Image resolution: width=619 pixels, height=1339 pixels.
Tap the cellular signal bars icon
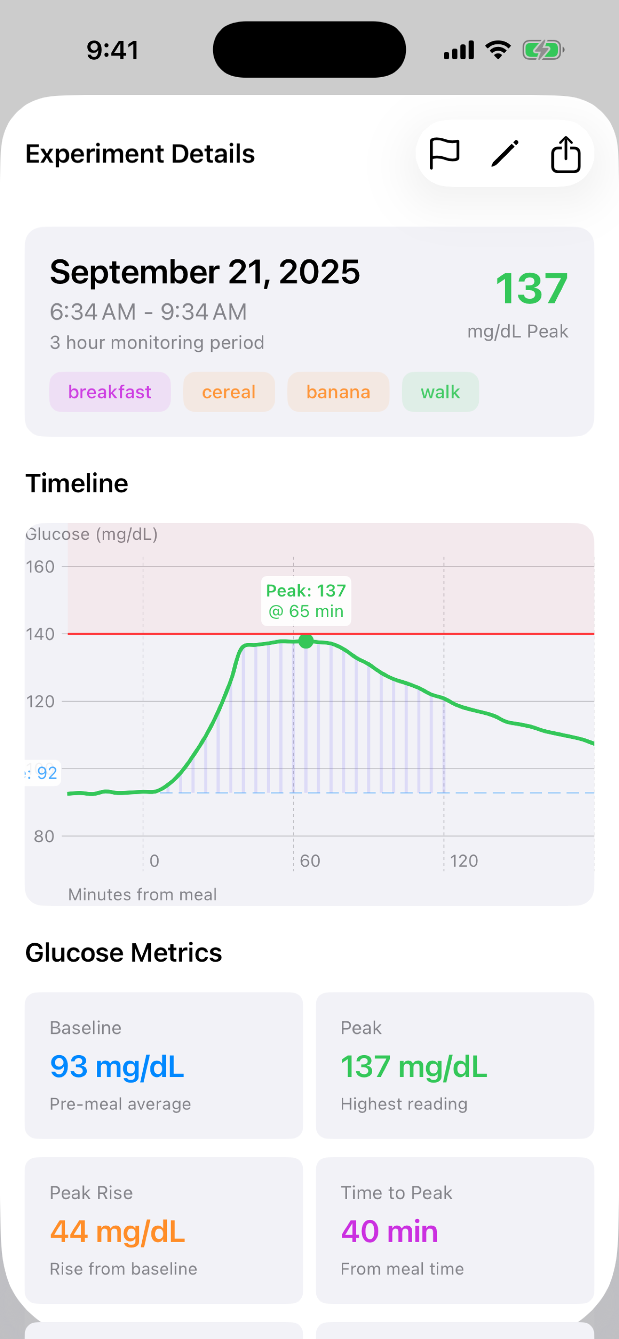[x=458, y=51]
